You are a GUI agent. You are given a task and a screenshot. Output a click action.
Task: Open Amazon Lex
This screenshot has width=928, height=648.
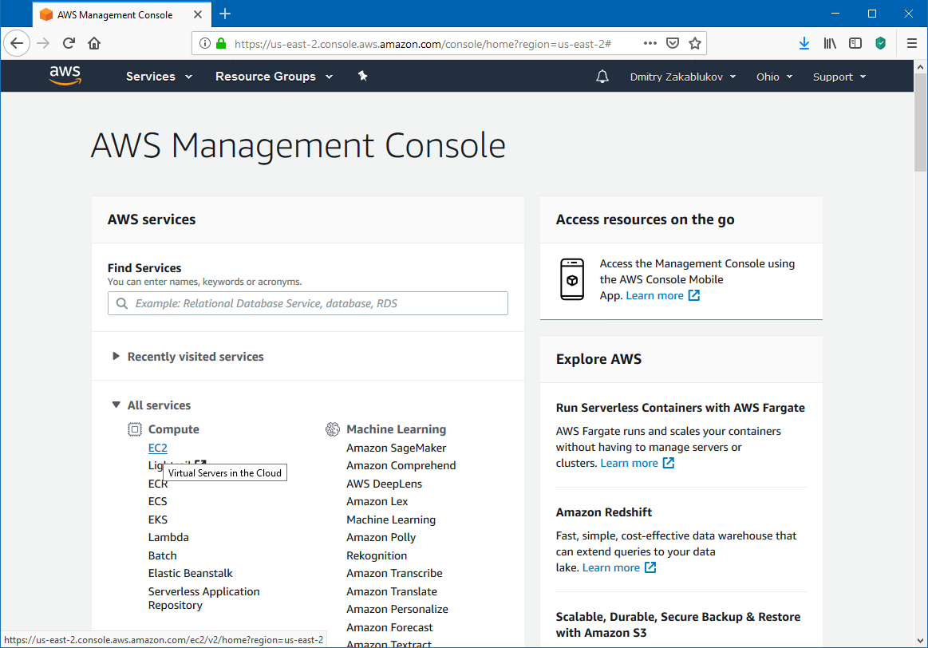coord(377,501)
